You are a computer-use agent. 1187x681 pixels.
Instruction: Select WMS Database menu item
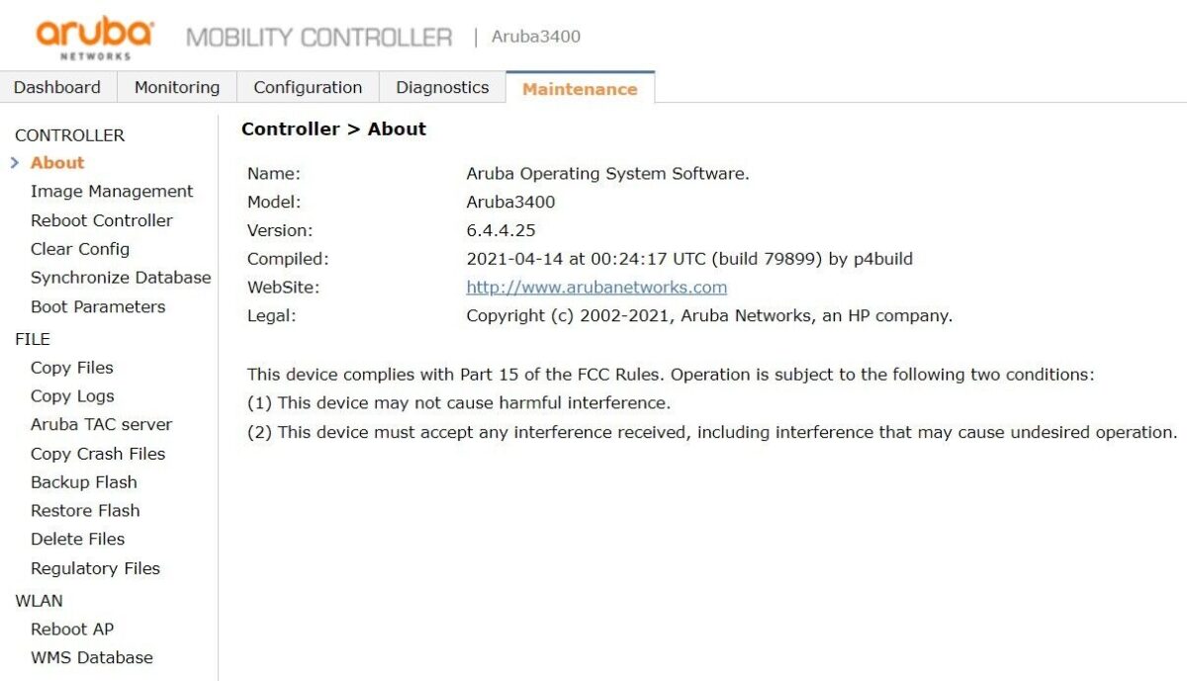[92, 658]
